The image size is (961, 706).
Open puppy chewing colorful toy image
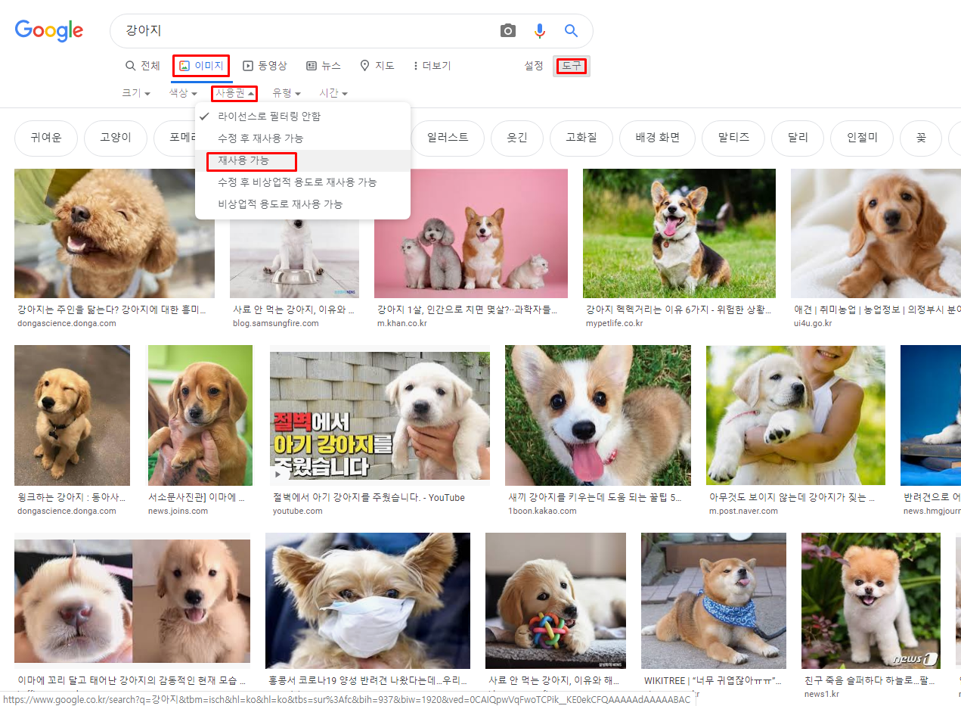pos(556,601)
